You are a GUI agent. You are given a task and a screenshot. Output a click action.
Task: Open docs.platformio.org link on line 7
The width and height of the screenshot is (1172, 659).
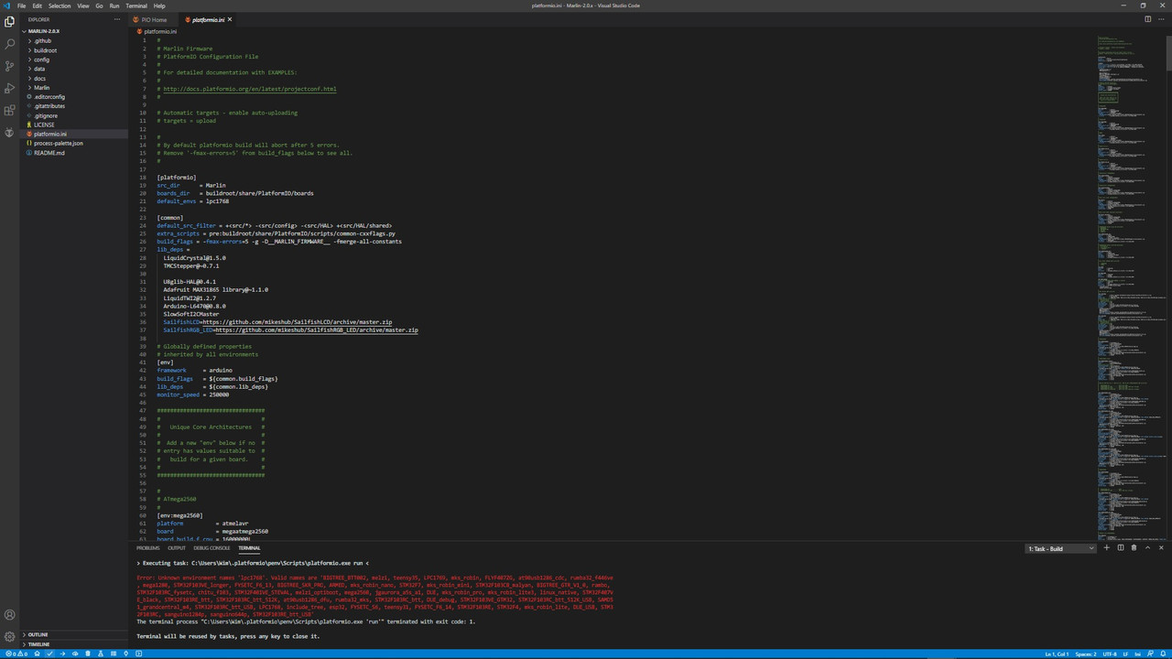[250, 90]
